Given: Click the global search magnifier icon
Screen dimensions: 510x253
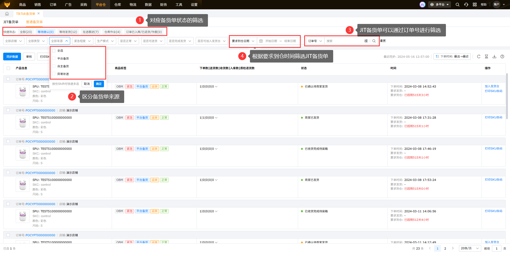Looking at the screenshot, I should click(x=457, y=5).
